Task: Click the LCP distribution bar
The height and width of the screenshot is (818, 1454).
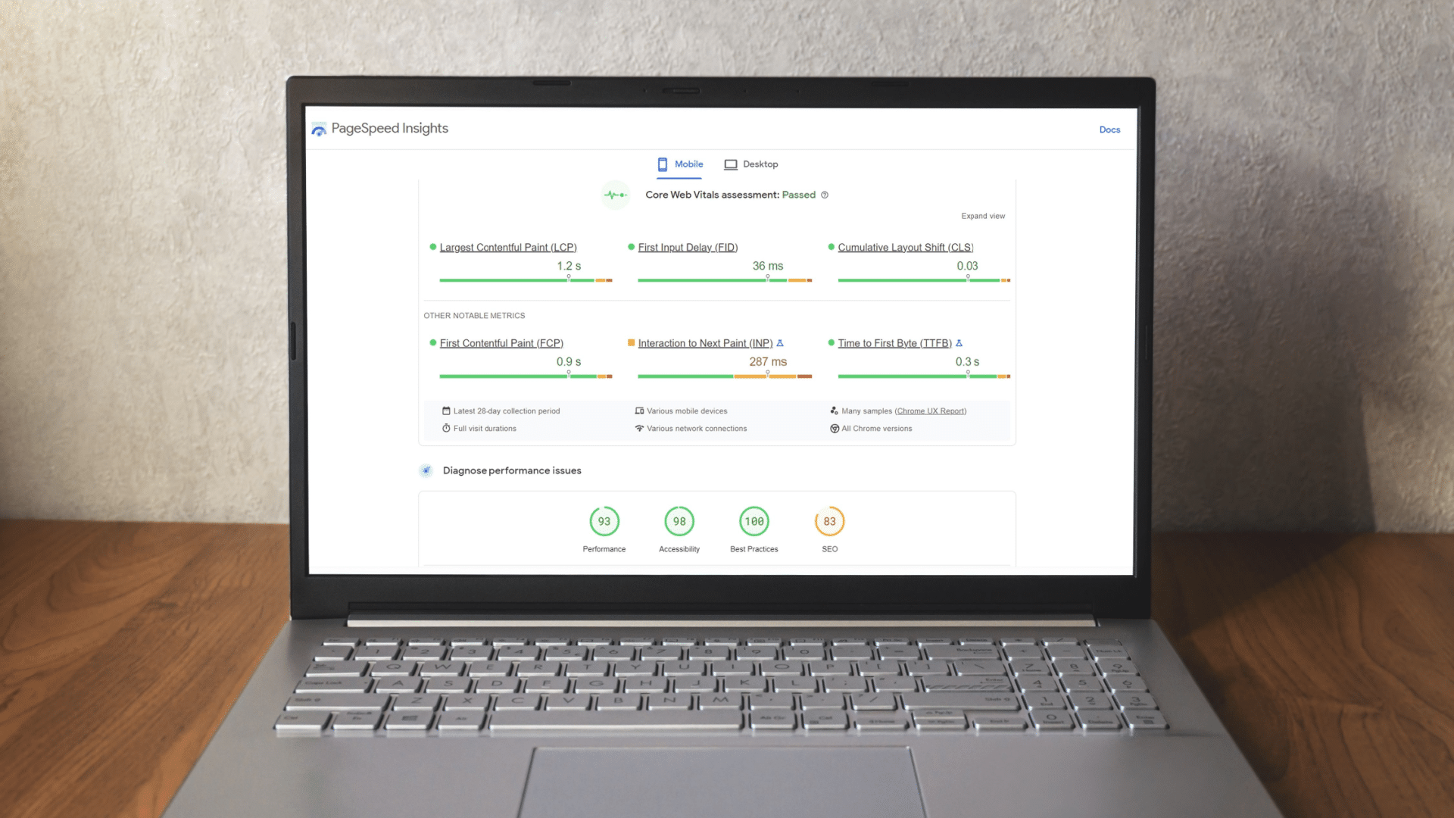Action: [526, 280]
